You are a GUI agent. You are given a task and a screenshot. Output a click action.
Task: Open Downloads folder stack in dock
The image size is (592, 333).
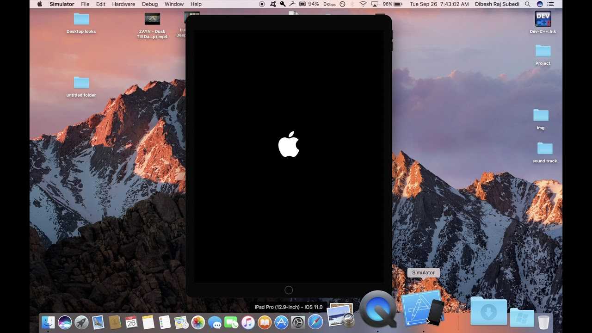pyautogui.click(x=488, y=311)
